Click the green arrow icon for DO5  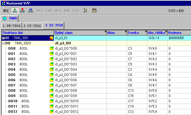52,75
